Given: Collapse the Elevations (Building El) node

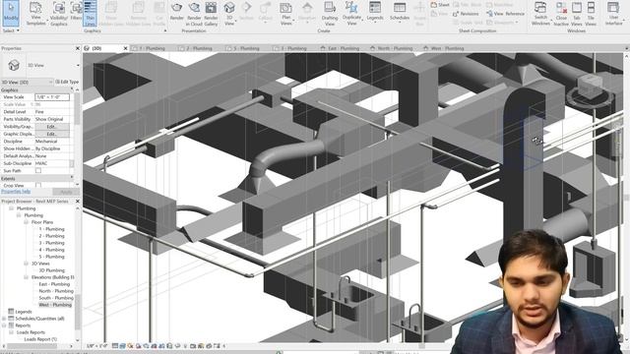Looking at the screenshot, I should [27, 277].
